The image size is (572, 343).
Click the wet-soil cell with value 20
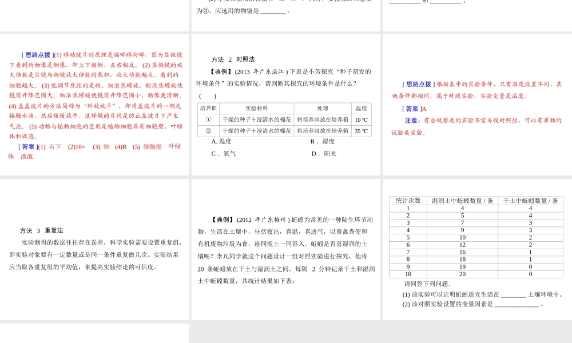pyautogui.click(x=462, y=274)
